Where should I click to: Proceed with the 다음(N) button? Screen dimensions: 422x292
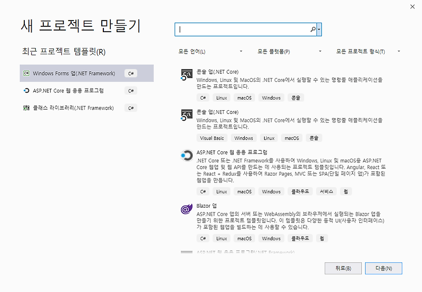[x=383, y=268]
